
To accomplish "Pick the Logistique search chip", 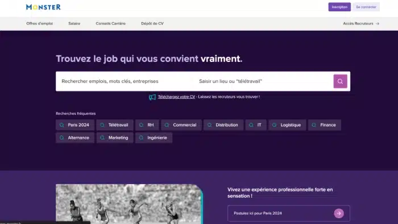I will click(287, 125).
